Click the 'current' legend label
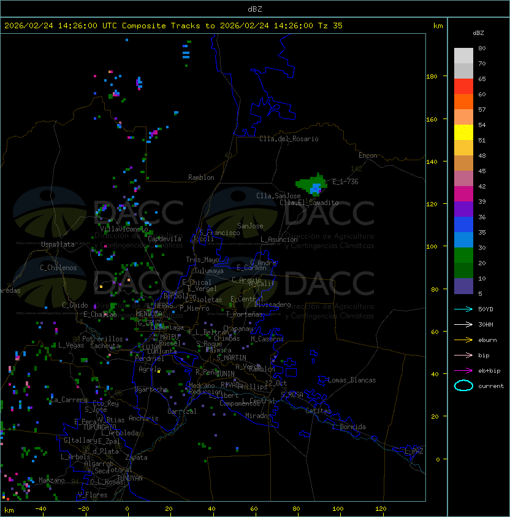The height and width of the screenshot is (517, 510). (x=491, y=386)
